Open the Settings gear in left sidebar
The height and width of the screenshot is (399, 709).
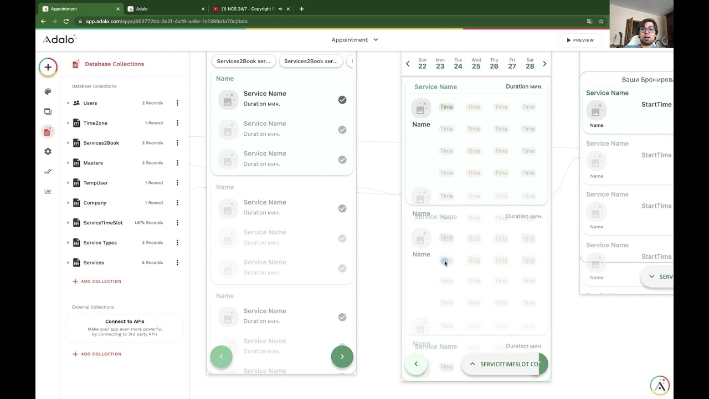pos(48,151)
